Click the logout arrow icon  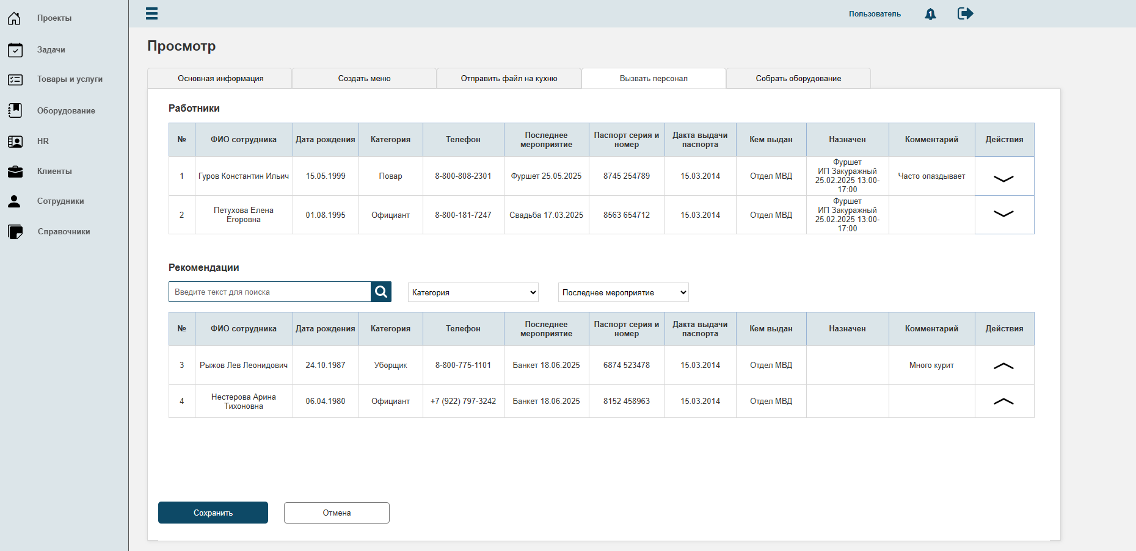[x=966, y=13]
